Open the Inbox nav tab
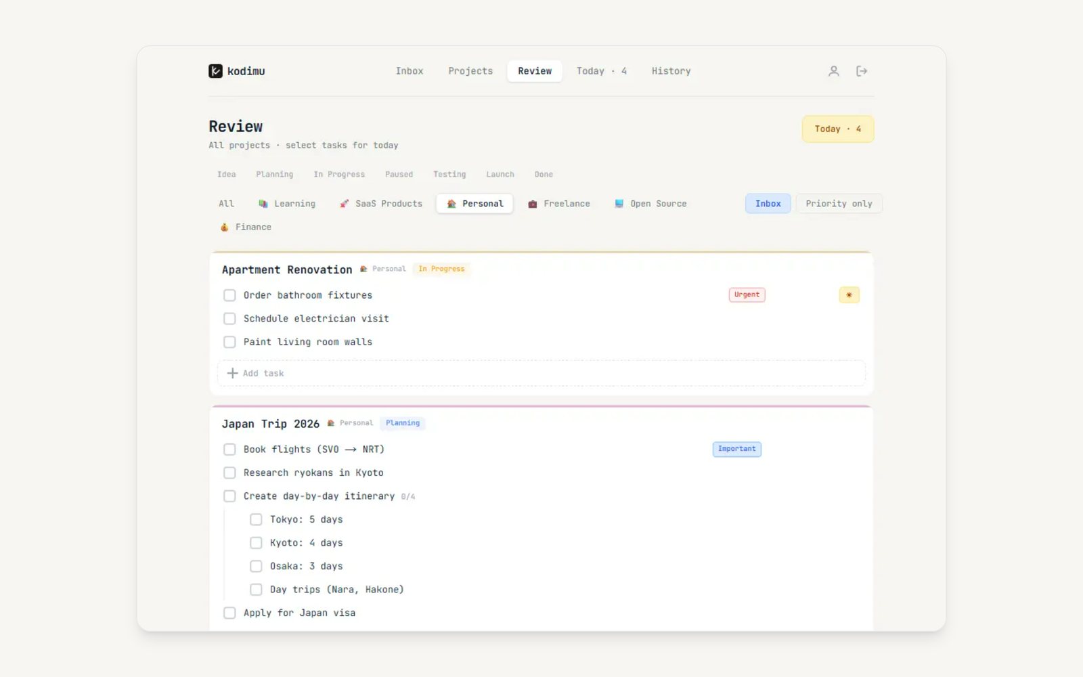1083x677 pixels. 410,71
